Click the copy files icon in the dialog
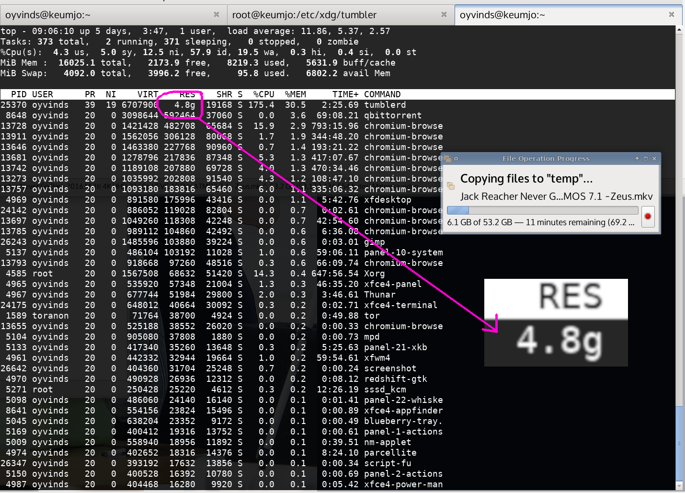This screenshot has height=493, width=685. (x=451, y=186)
